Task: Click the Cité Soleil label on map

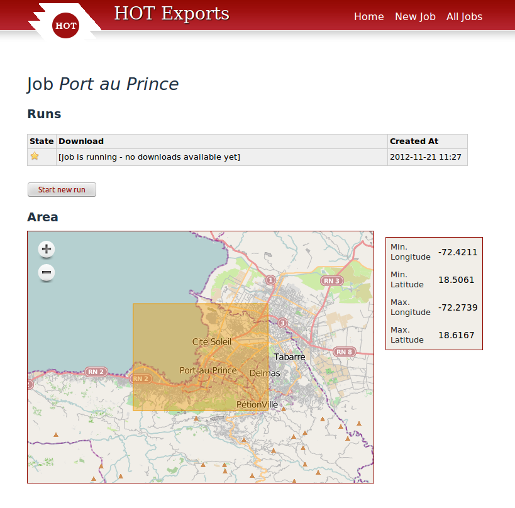Action: coord(212,341)
